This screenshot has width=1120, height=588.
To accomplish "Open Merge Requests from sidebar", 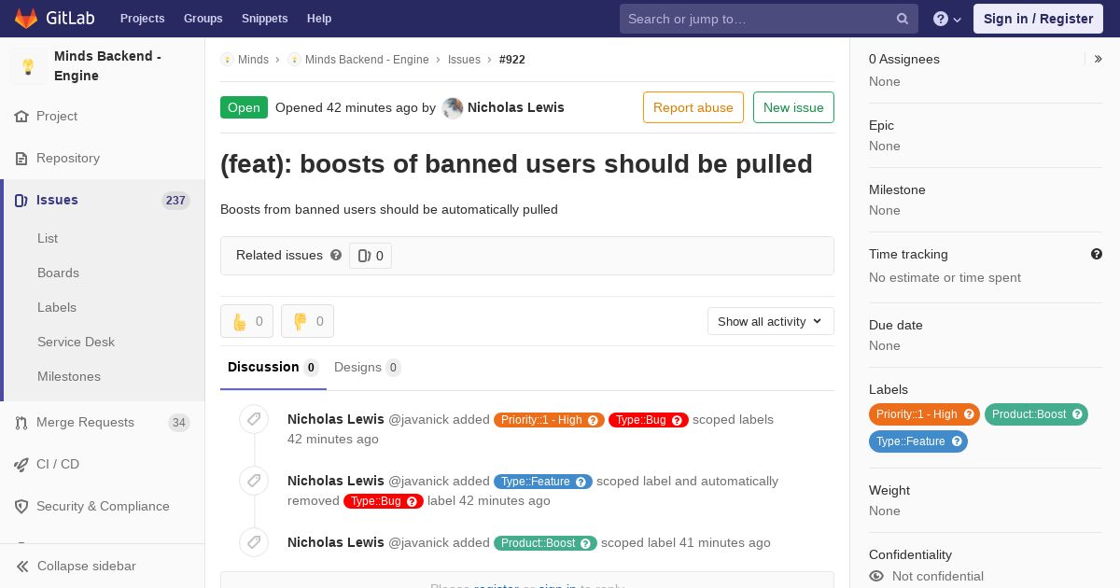I will click(85, 422).
